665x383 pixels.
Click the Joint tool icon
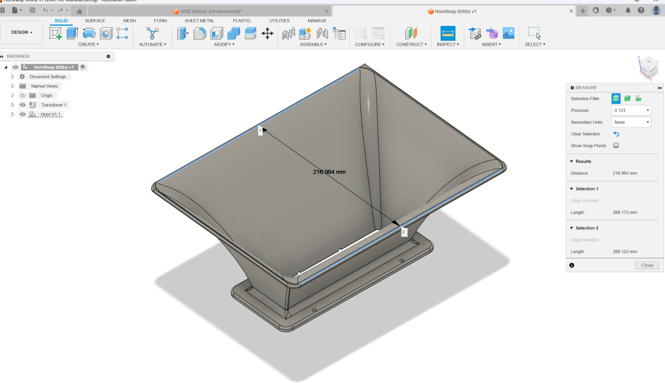288,33
